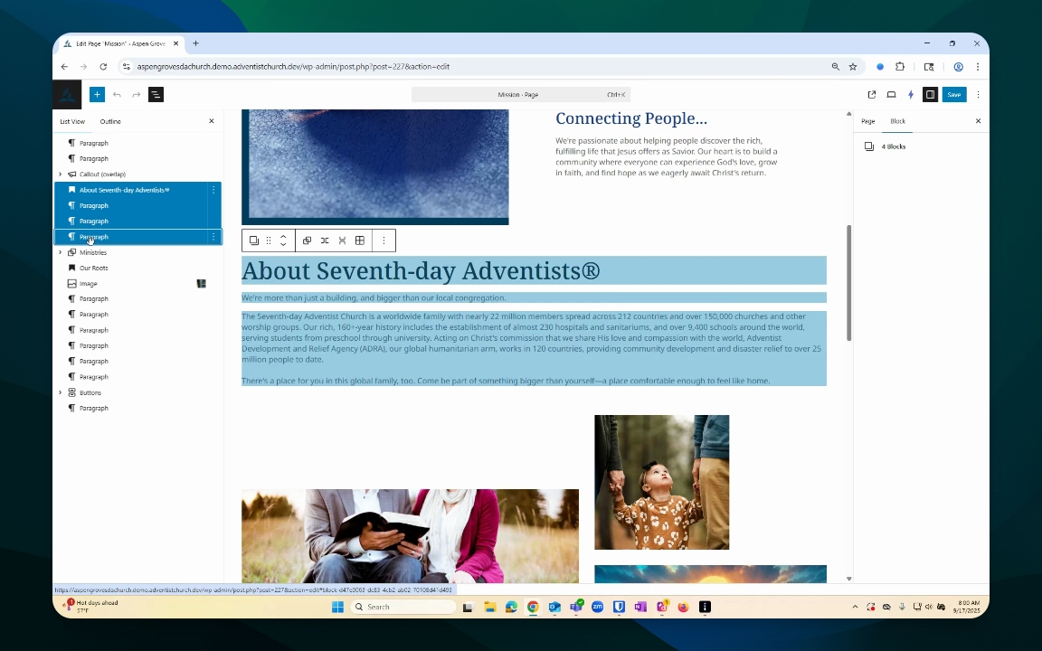Open the block inserter plus button
Viewport: 1042px width, 651px height.
pos(97,94)
